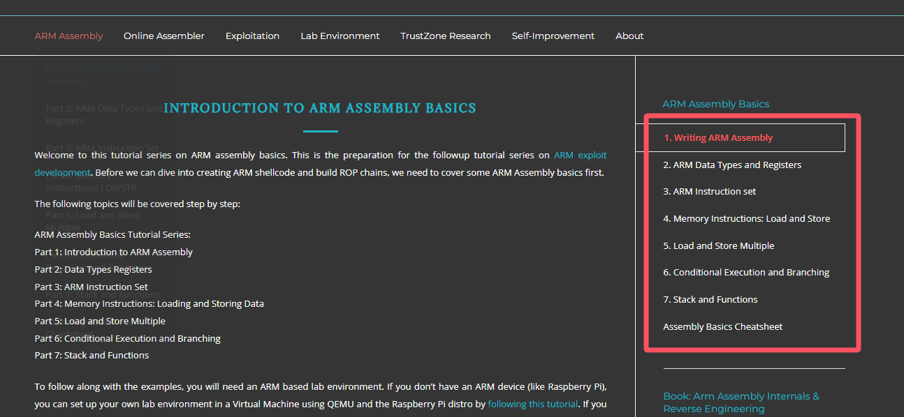Viewport: 904px width, 417px height.
Task: Open sidebar '7. Stack and Functions'
Action: pyautogui.click(x=710, y=299)
